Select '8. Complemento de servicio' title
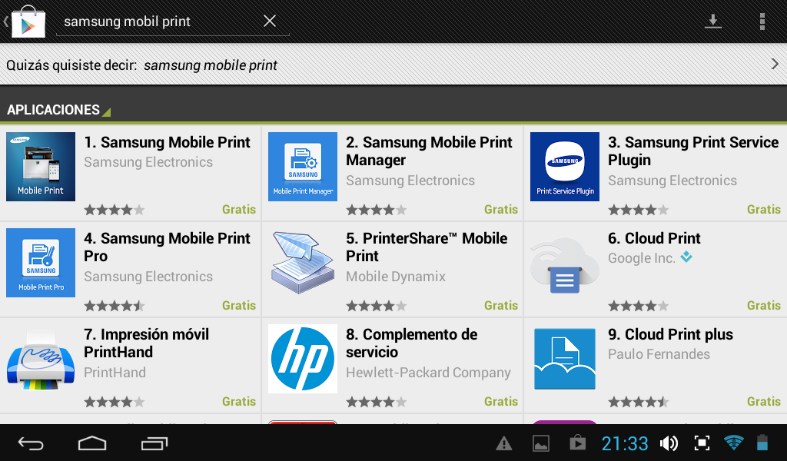Viewport: 787px width, 461px height. pyautogui.click(x=412, y=343)
